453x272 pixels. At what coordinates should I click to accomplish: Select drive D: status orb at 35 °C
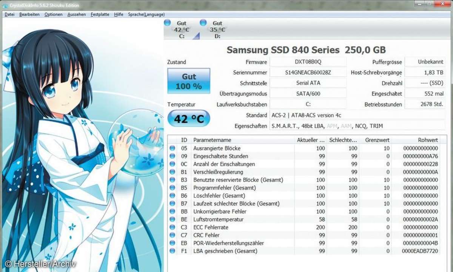click(x=203, y=23)
